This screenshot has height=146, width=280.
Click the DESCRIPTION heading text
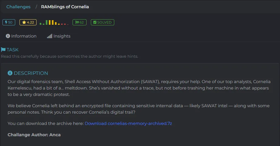(31, 73)
